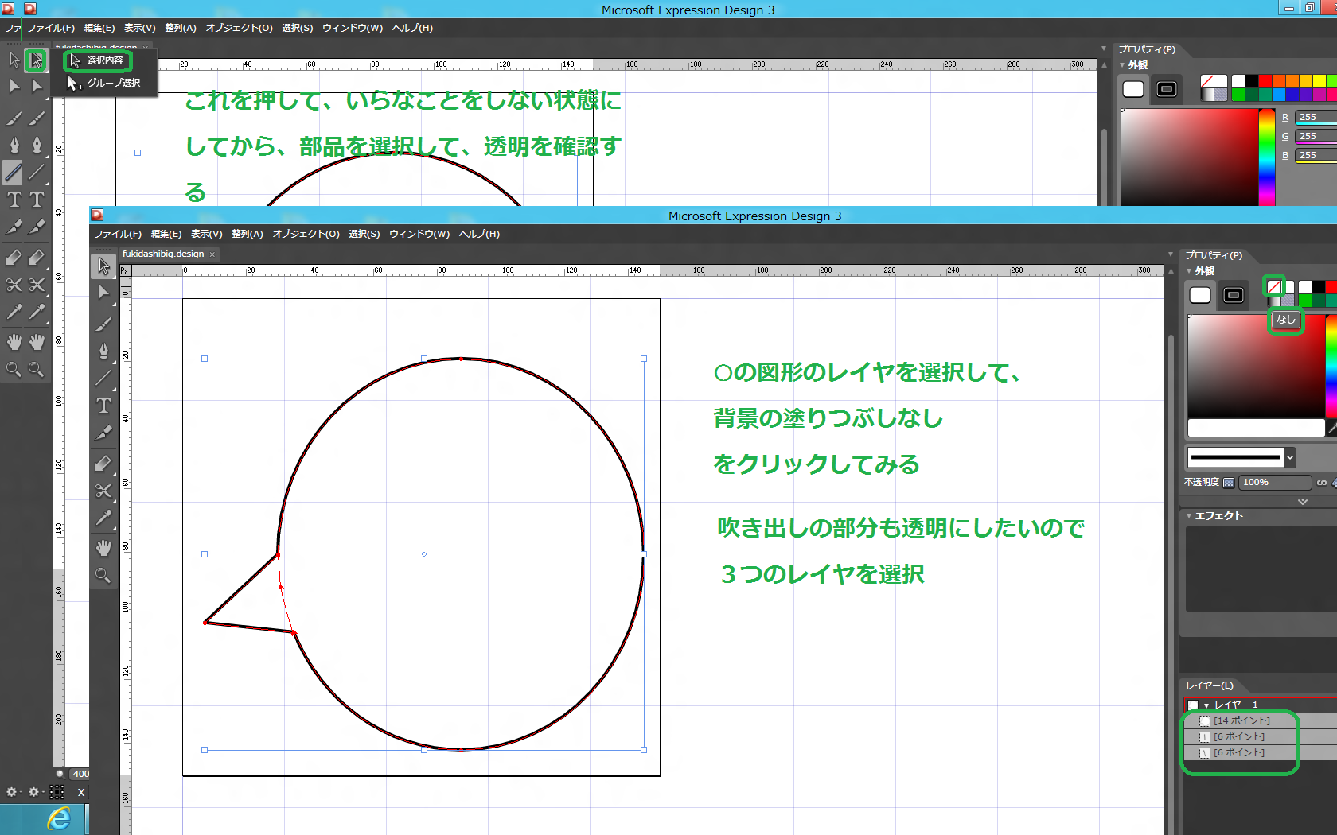This screenshot has width=1337, height=835.
Task: Collapse 外観 section in back window
Action: 1122,65
